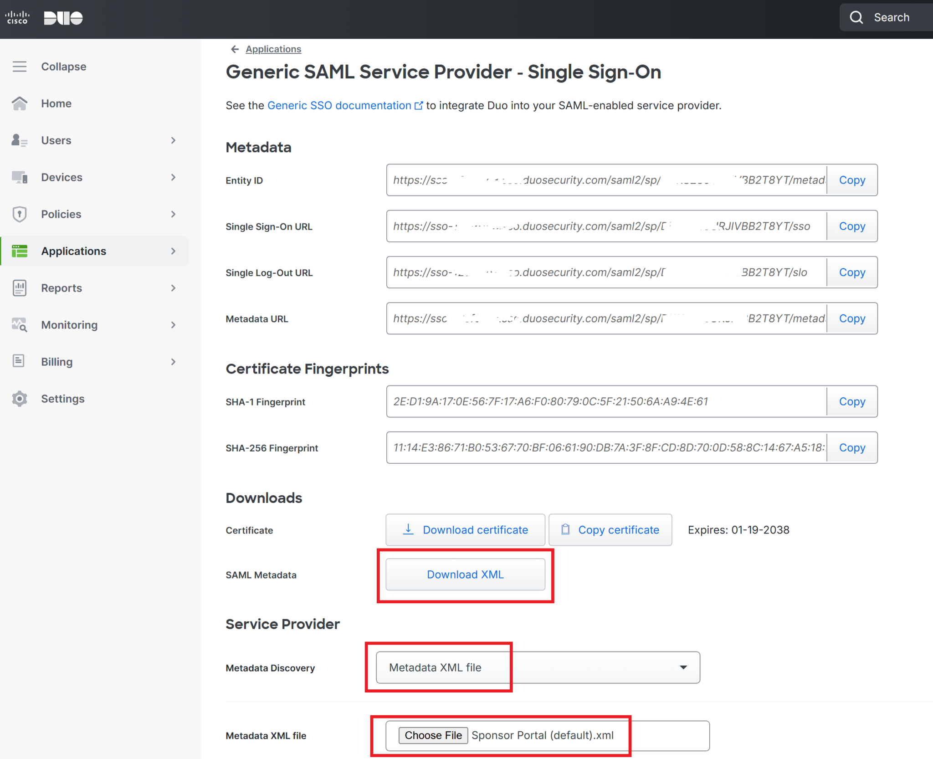Select Applications in the sidebar menu
Viewport: 933px width, 759px height.
(73, 251)
